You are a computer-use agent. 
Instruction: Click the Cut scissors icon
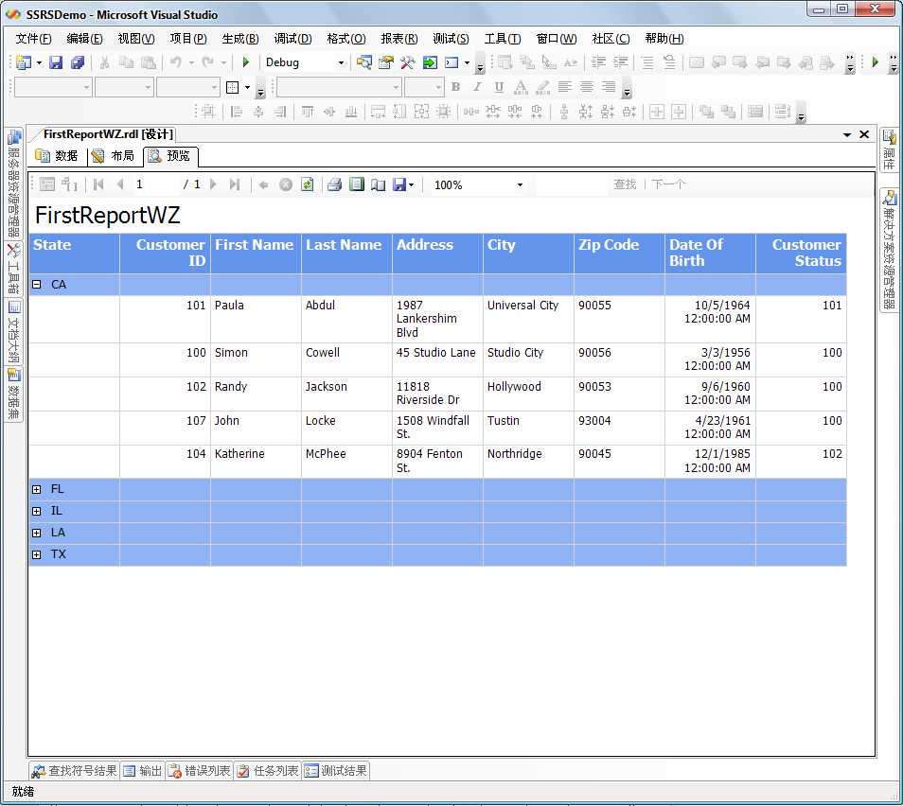tap(104, 62)
